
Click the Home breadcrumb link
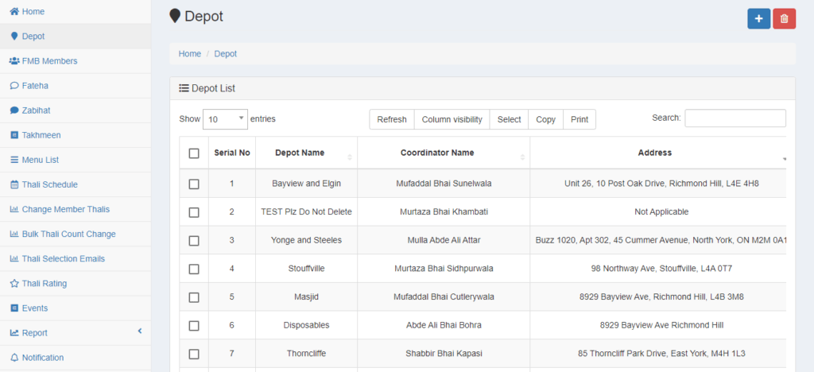(x=189, y=54)
